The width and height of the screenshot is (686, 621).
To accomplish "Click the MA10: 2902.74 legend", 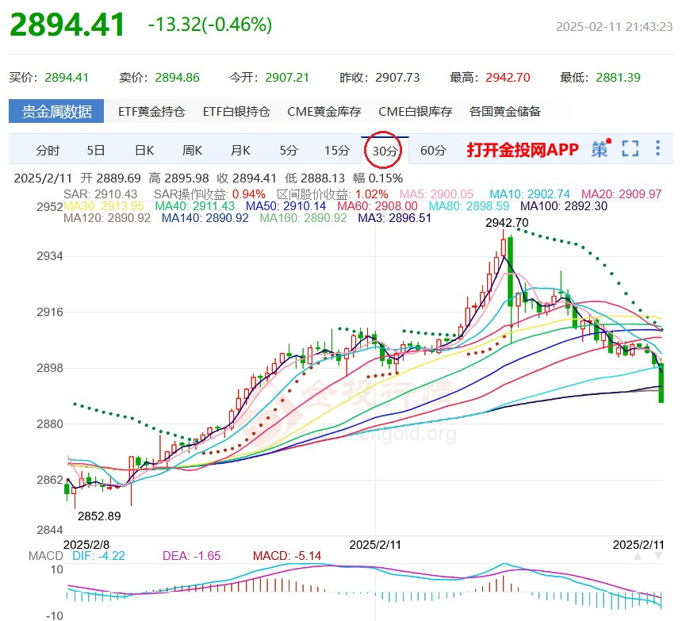I will click(530, 194).
